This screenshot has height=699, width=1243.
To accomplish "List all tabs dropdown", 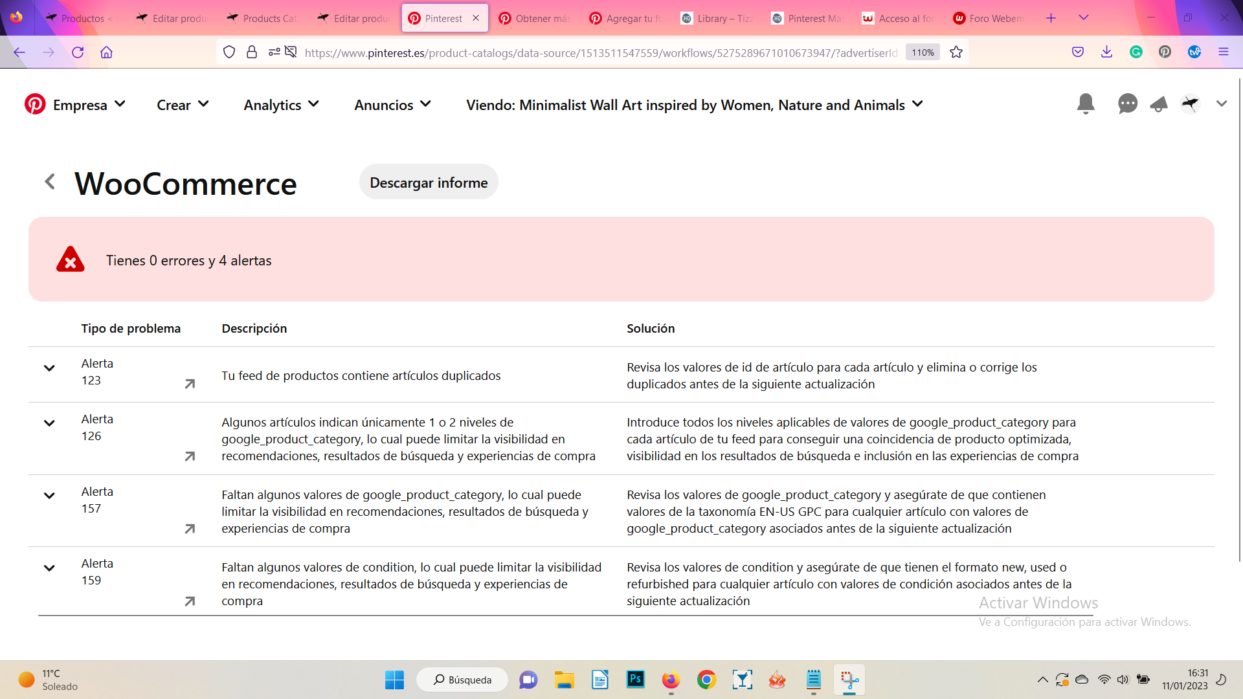I will 1084,18.
